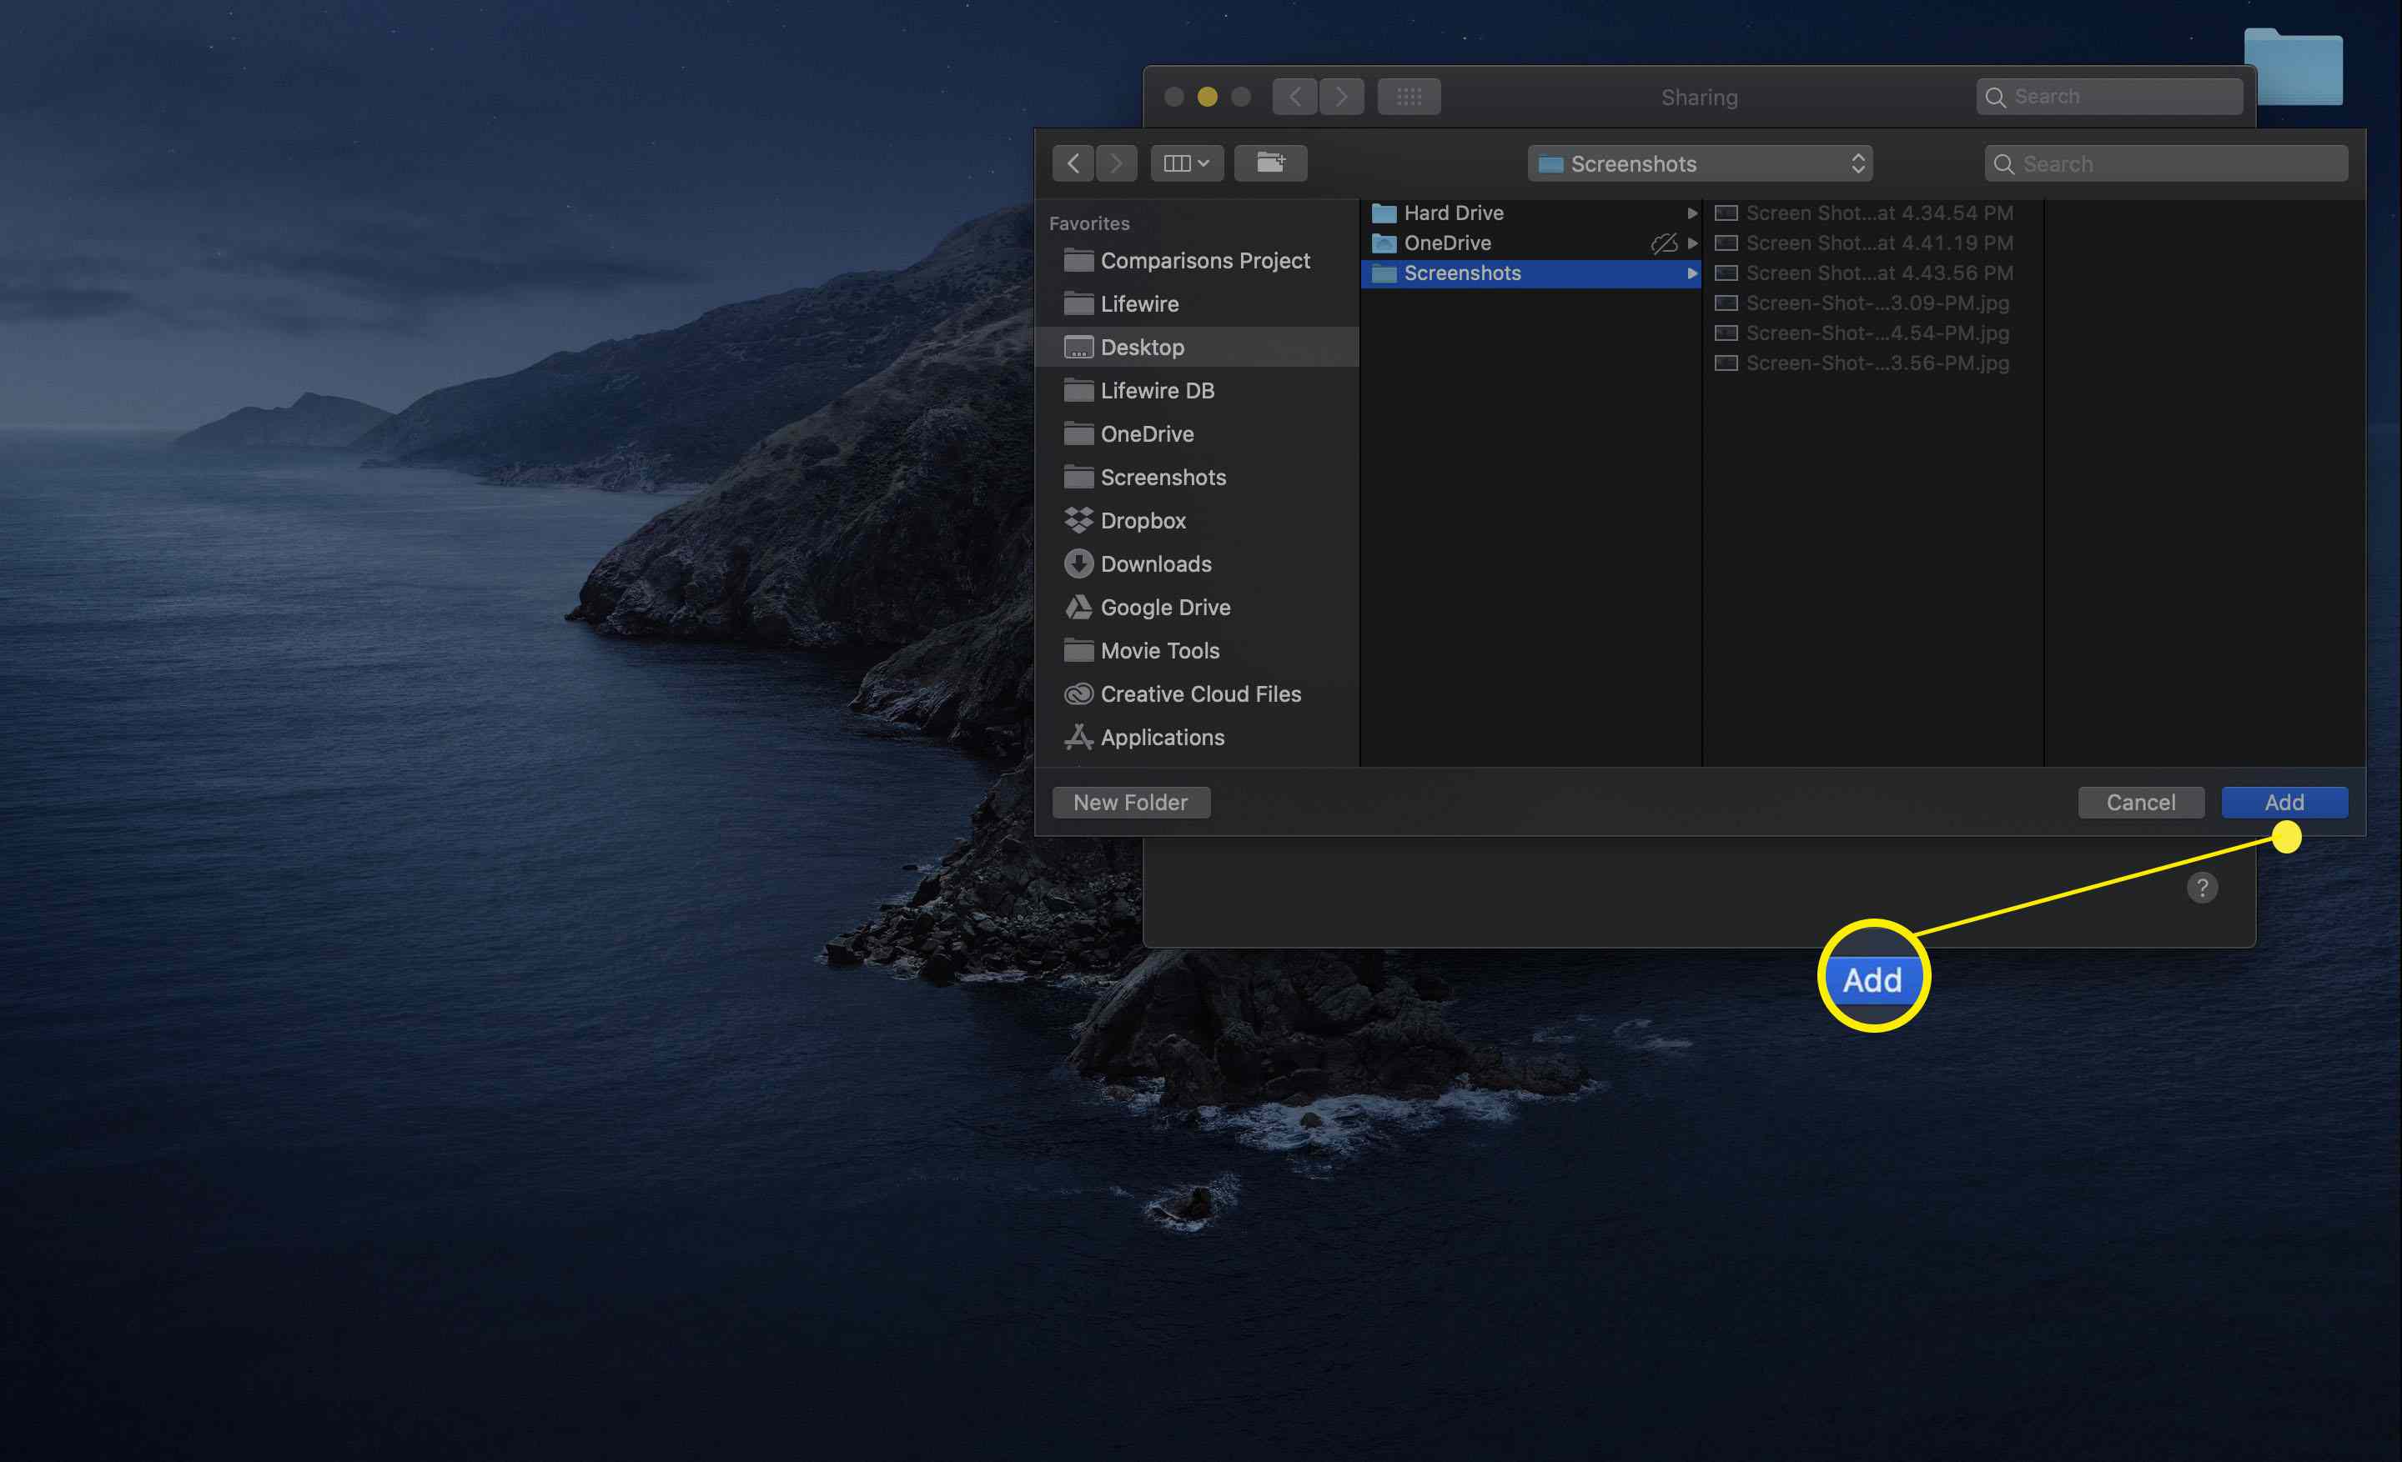Select Lifewire folder in sidebar

[x=1197, y=304]
